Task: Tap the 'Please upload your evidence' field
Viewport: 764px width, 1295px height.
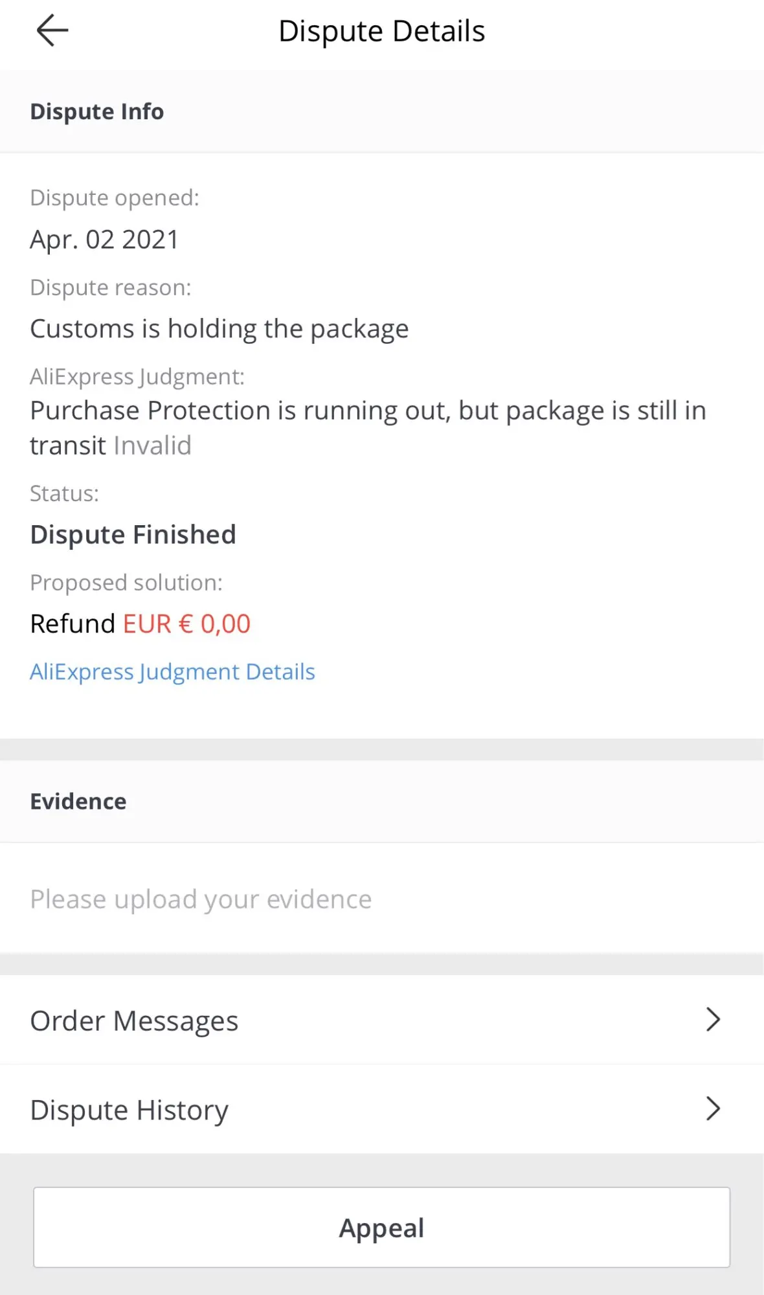Action: [x=201, y=899]
